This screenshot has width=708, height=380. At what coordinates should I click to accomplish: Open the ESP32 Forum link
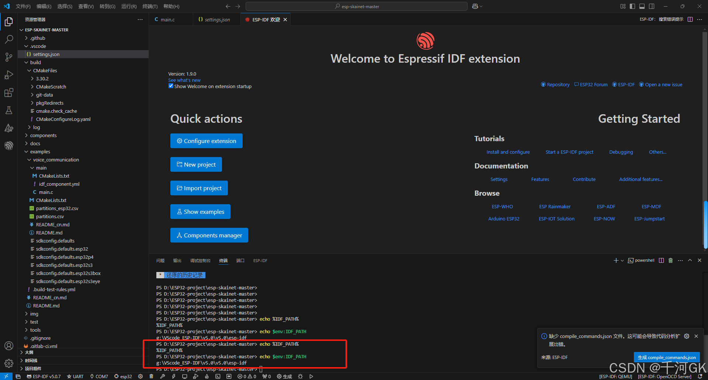(591, 84)
